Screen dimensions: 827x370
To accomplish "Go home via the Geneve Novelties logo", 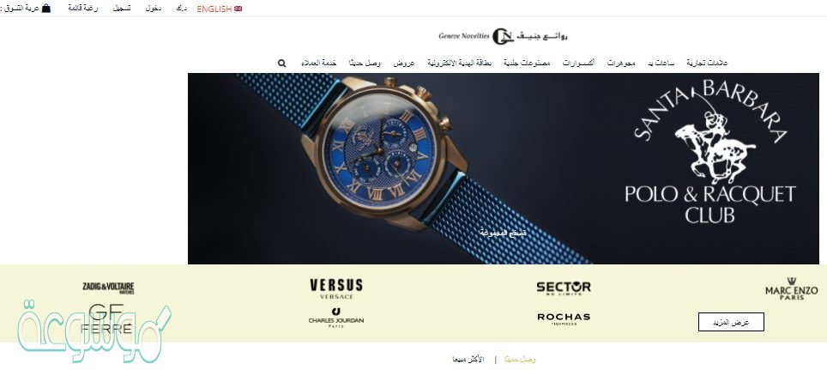I will (x=503, y=36).
